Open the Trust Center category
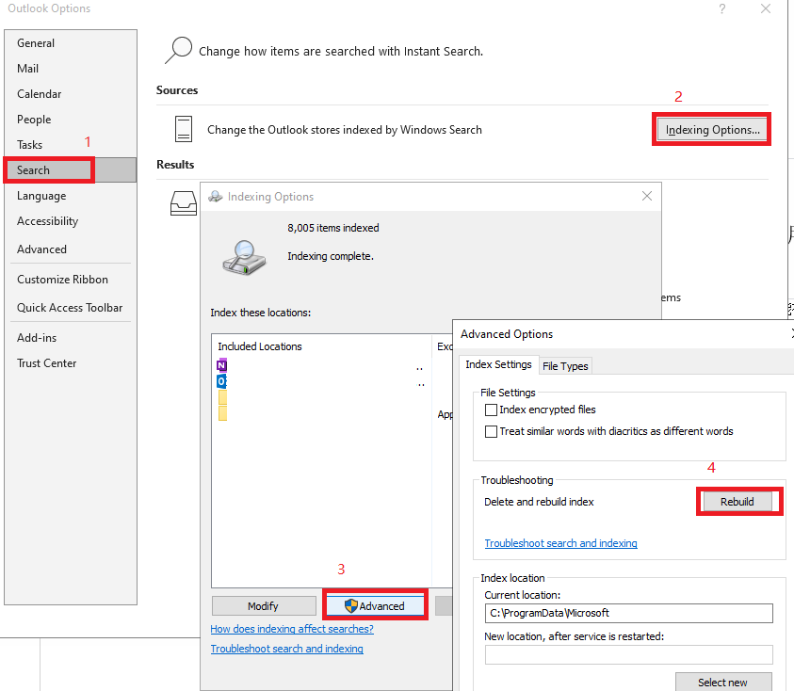This screenshot has width=794, height=691. (x=71, y=363)
